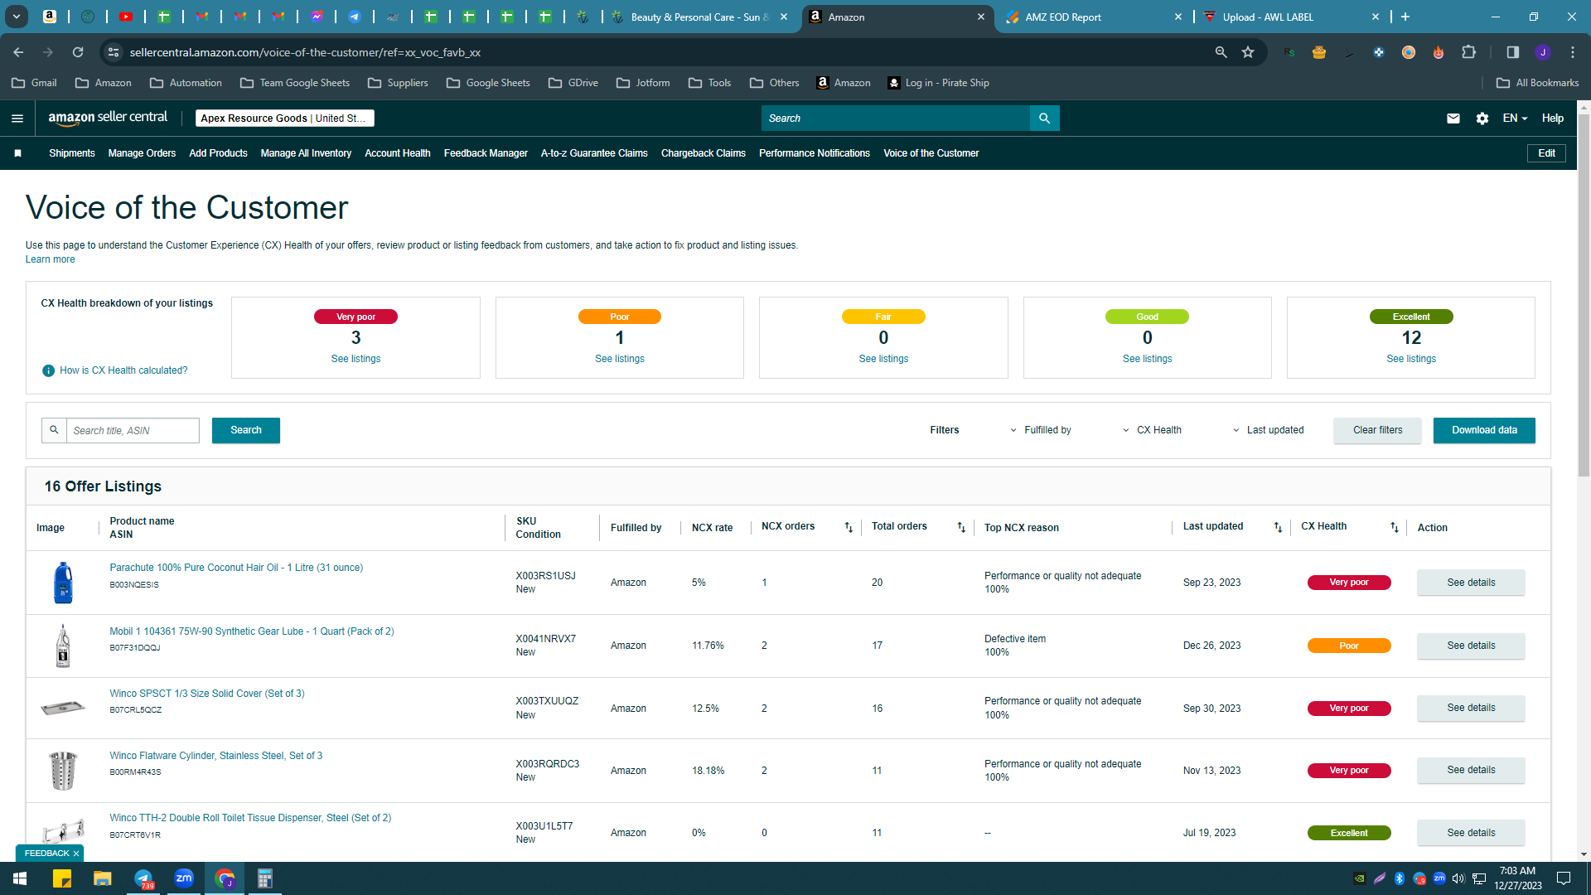Click the Clear filters button
1591x895 pixels.
point(1377,430)
